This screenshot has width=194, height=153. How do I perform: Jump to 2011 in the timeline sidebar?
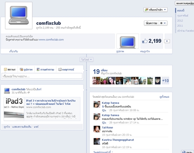pos(180,26)
